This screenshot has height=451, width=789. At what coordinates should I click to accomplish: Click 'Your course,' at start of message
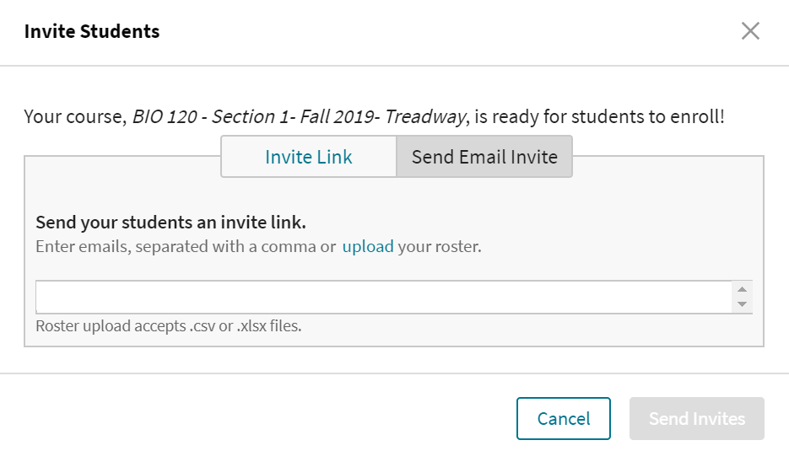(x=76, y=116)
